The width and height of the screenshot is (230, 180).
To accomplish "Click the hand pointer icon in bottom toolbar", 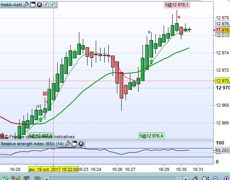I will point(195,178).
